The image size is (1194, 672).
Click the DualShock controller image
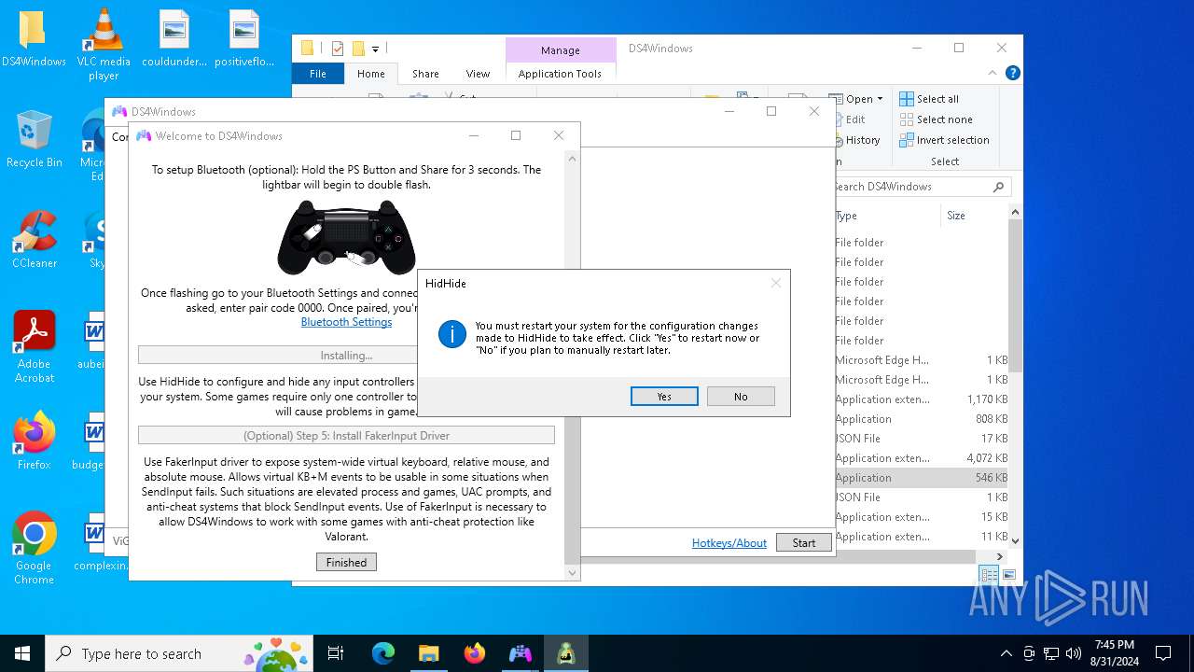click(346, 237)
